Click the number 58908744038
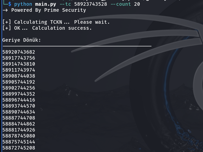This screenshot has width=203, height=152. 19,76
